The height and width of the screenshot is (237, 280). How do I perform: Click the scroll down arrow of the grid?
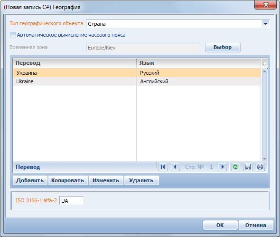coord(264,159)
